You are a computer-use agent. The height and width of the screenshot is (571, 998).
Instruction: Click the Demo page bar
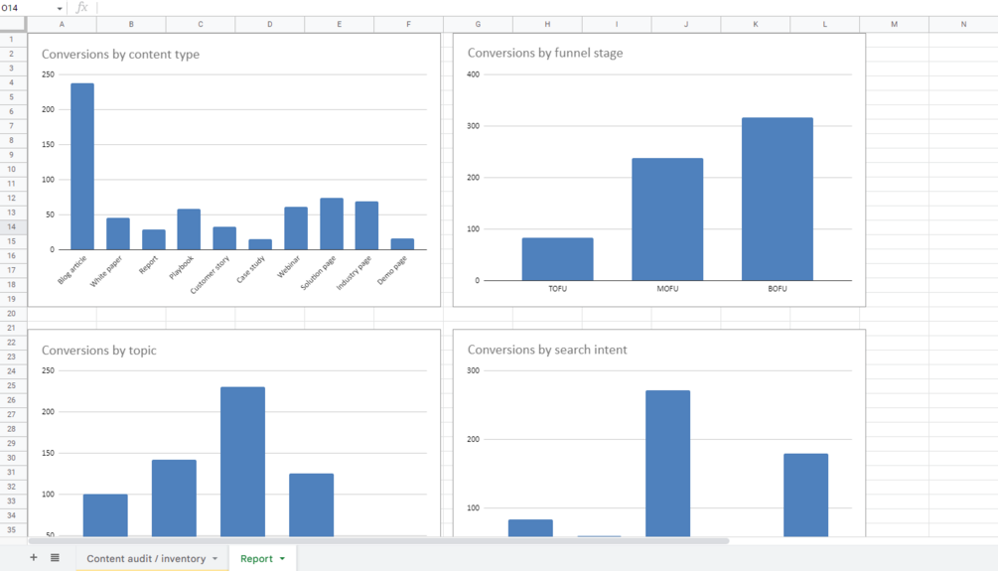click(x=402, y=244)
